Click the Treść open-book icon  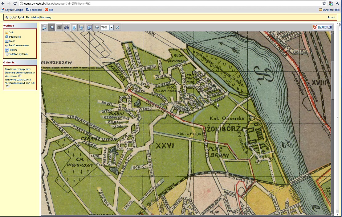pyautogui.click(x=6, y=41)
